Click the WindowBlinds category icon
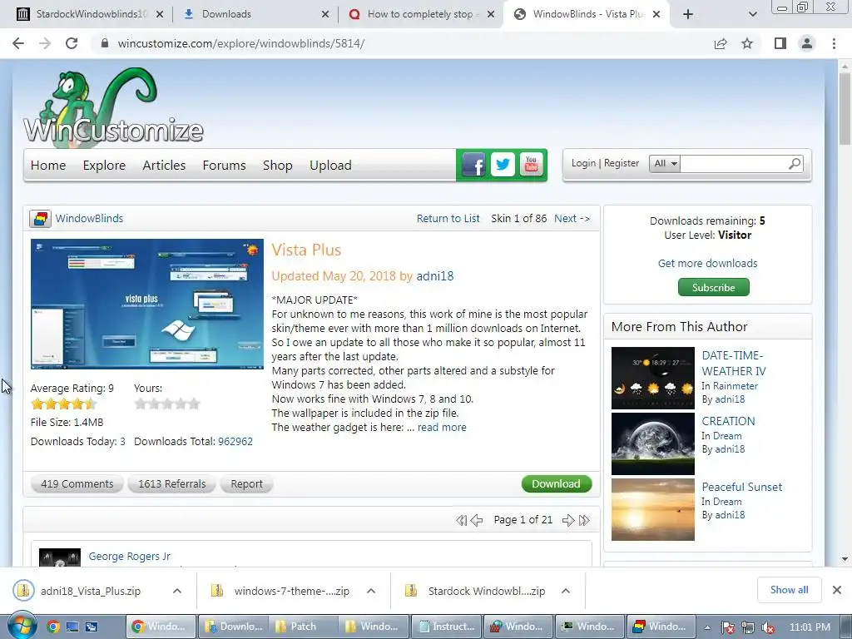 click(x=40, y=219)
